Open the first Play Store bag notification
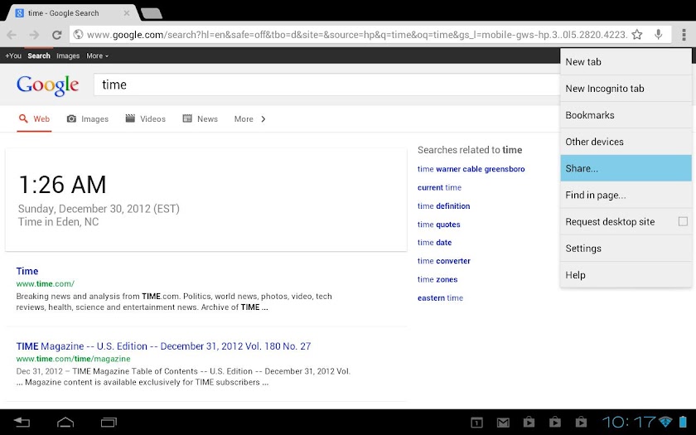This screenshot has width=696, height=435. point(529,422)
